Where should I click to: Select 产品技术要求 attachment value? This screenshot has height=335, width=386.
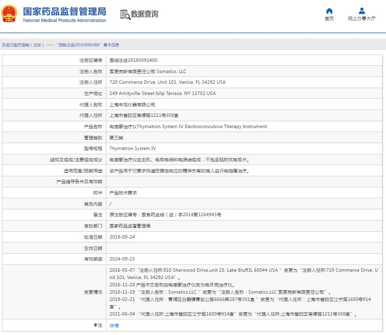tap(123, 193)
